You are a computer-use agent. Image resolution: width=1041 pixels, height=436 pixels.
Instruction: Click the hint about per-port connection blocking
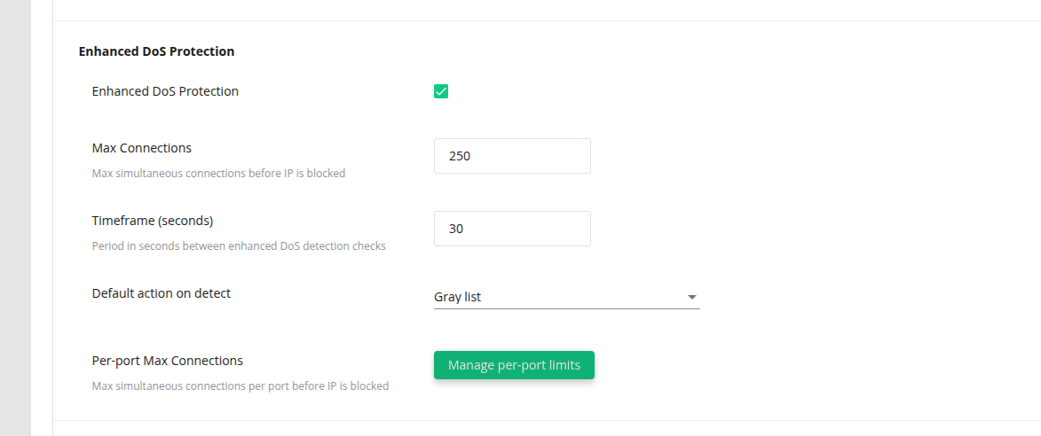[241, 386]
